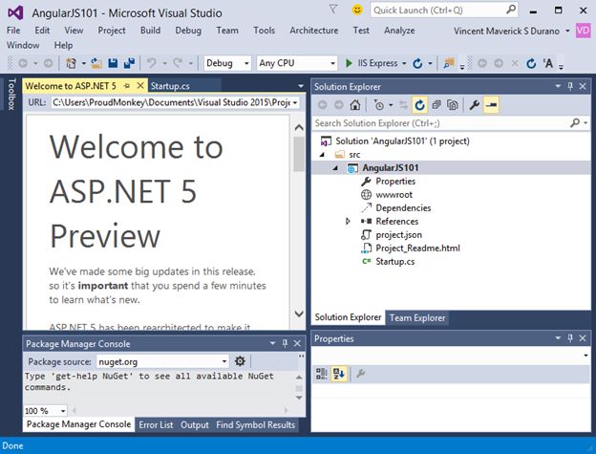Image resolution: width=596 pixels, height=454 pixels.
Task: Open the Debug configuration dropdown
Action: point(246,63)
